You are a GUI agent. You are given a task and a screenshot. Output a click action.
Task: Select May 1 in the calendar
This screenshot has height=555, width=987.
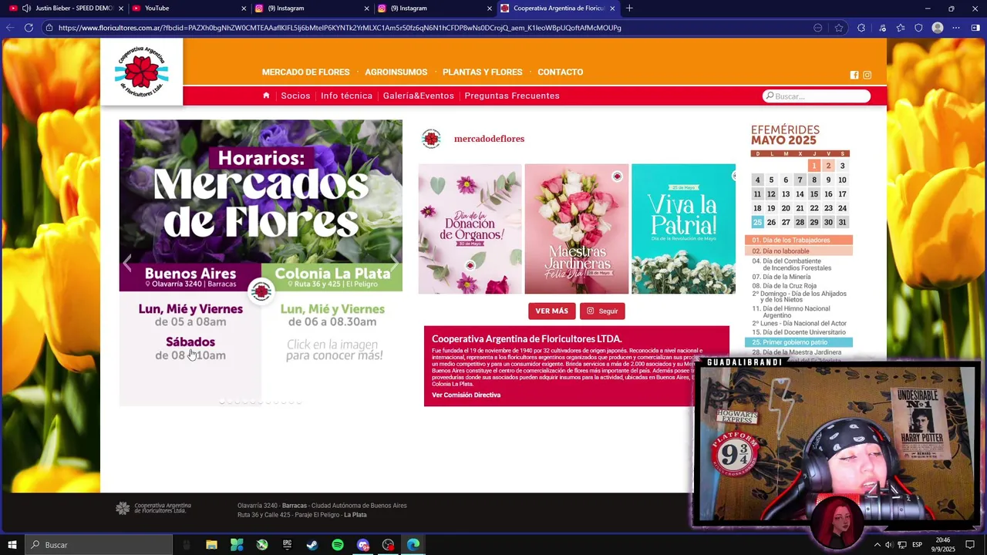point(814,166)
